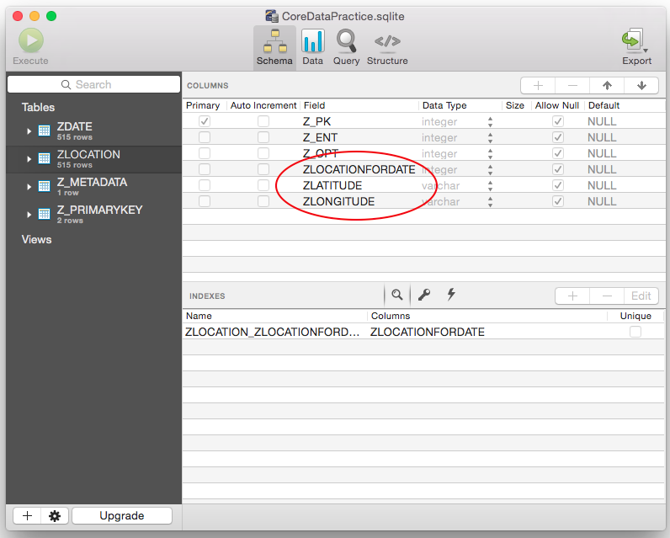Expand the Z_METADATA table

(x=29, y=187)
